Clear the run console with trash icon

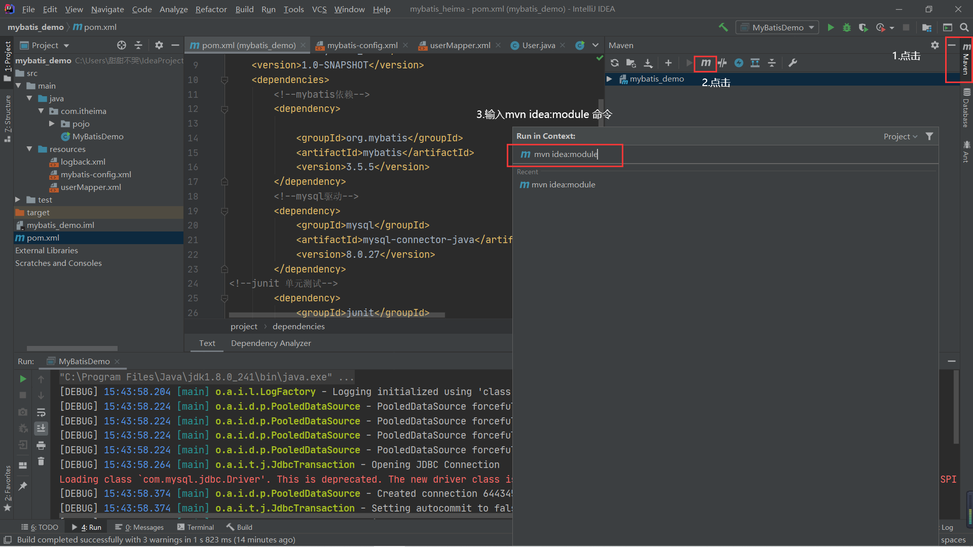pos(41,461)
